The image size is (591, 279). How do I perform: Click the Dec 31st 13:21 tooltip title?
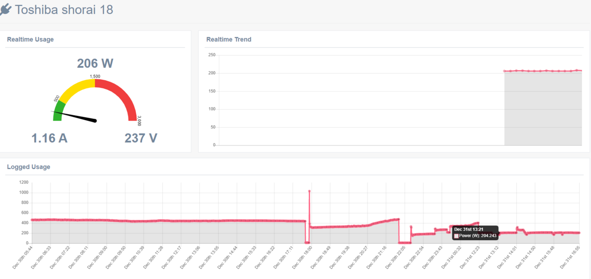click(469, 229)
